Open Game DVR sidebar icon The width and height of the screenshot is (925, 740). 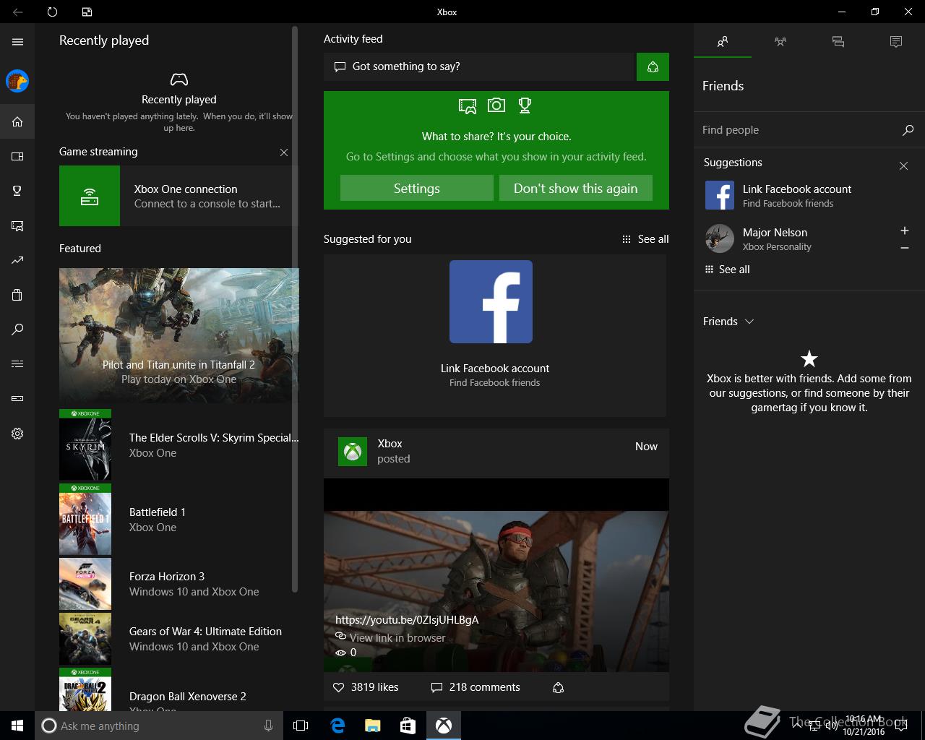pyautogui.click(x=17, y=225)
